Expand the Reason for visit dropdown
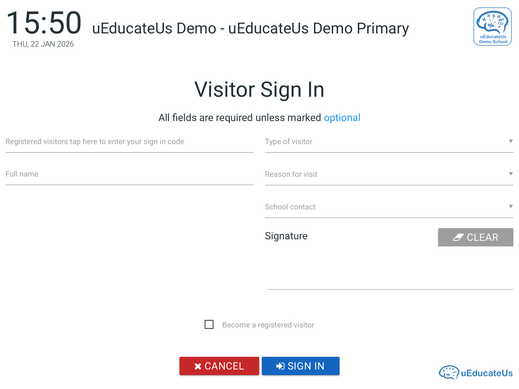 (x=389, y=174)
